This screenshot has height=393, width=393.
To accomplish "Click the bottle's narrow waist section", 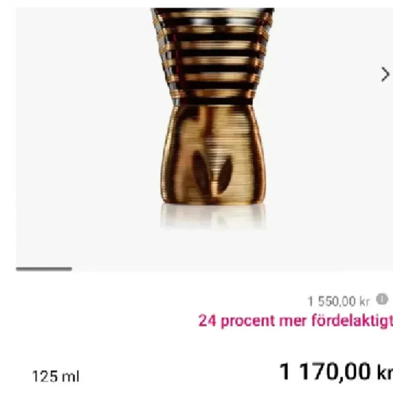I will 212,102.
